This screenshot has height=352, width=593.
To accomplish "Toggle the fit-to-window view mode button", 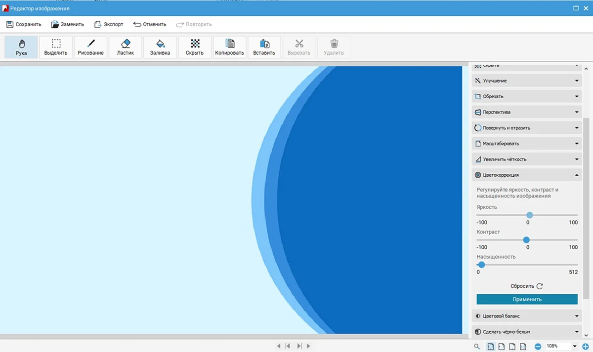I will click(491, 347).
